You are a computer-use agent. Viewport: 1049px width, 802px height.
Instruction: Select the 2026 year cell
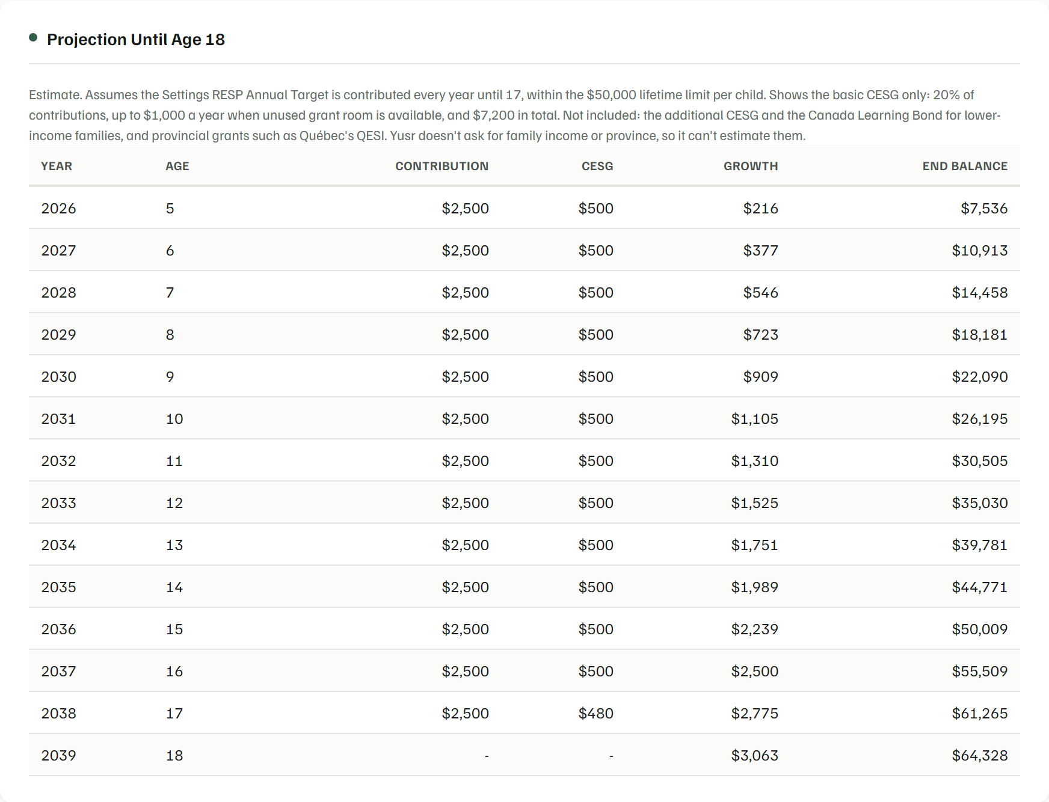tap(59, 209)
